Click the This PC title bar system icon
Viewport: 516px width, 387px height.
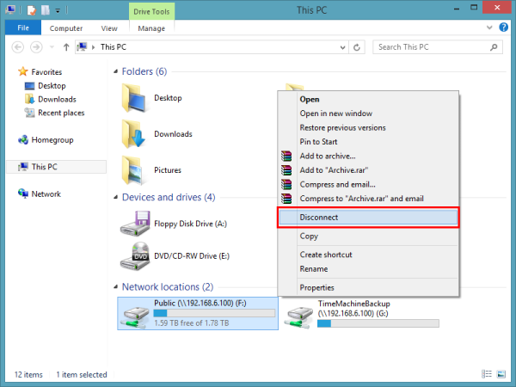point(10,10)
